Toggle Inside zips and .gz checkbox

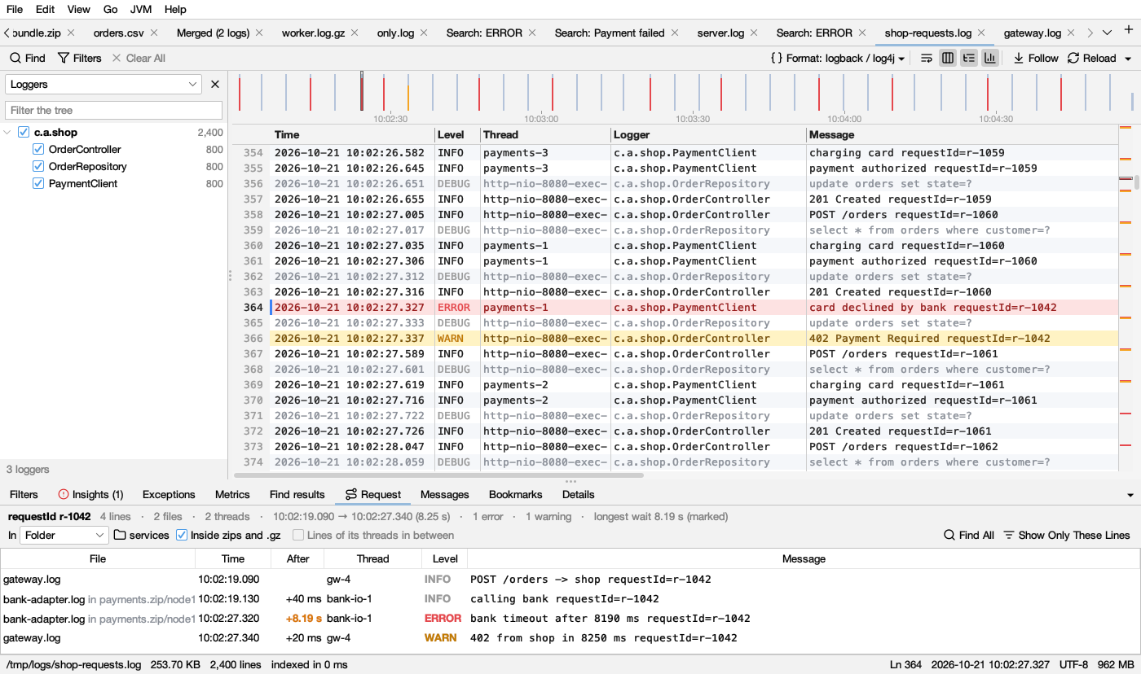coord(182,535)
